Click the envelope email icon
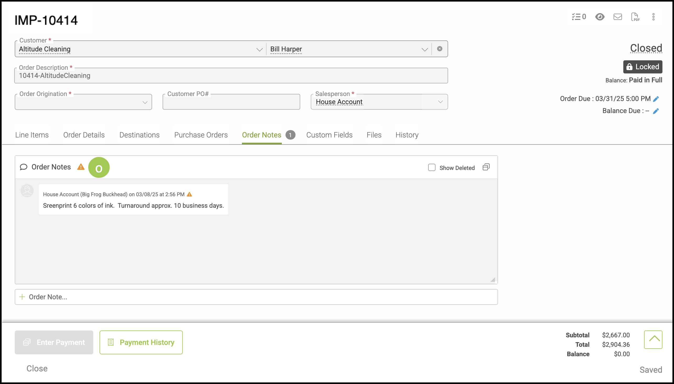The width and height of the screenshot is (674, 384). (618, 17)
